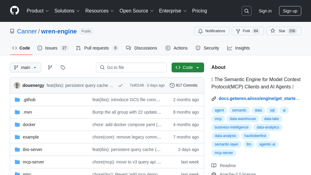The image size is (311, 175).
Task: Select the data-warehouse topic tag
Action: [243, 119]
